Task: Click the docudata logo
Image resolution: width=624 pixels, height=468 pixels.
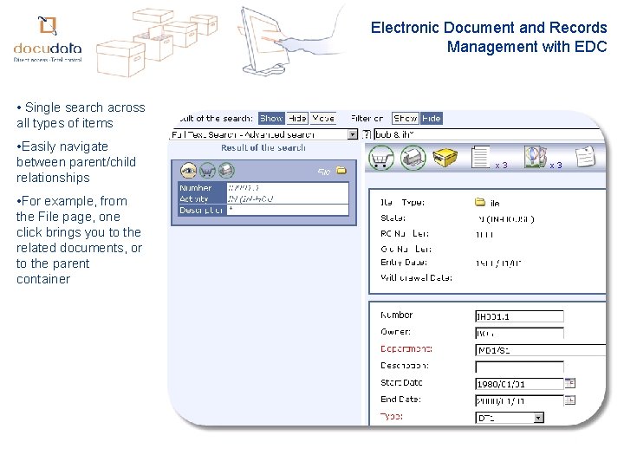Action: pos(48,39)
